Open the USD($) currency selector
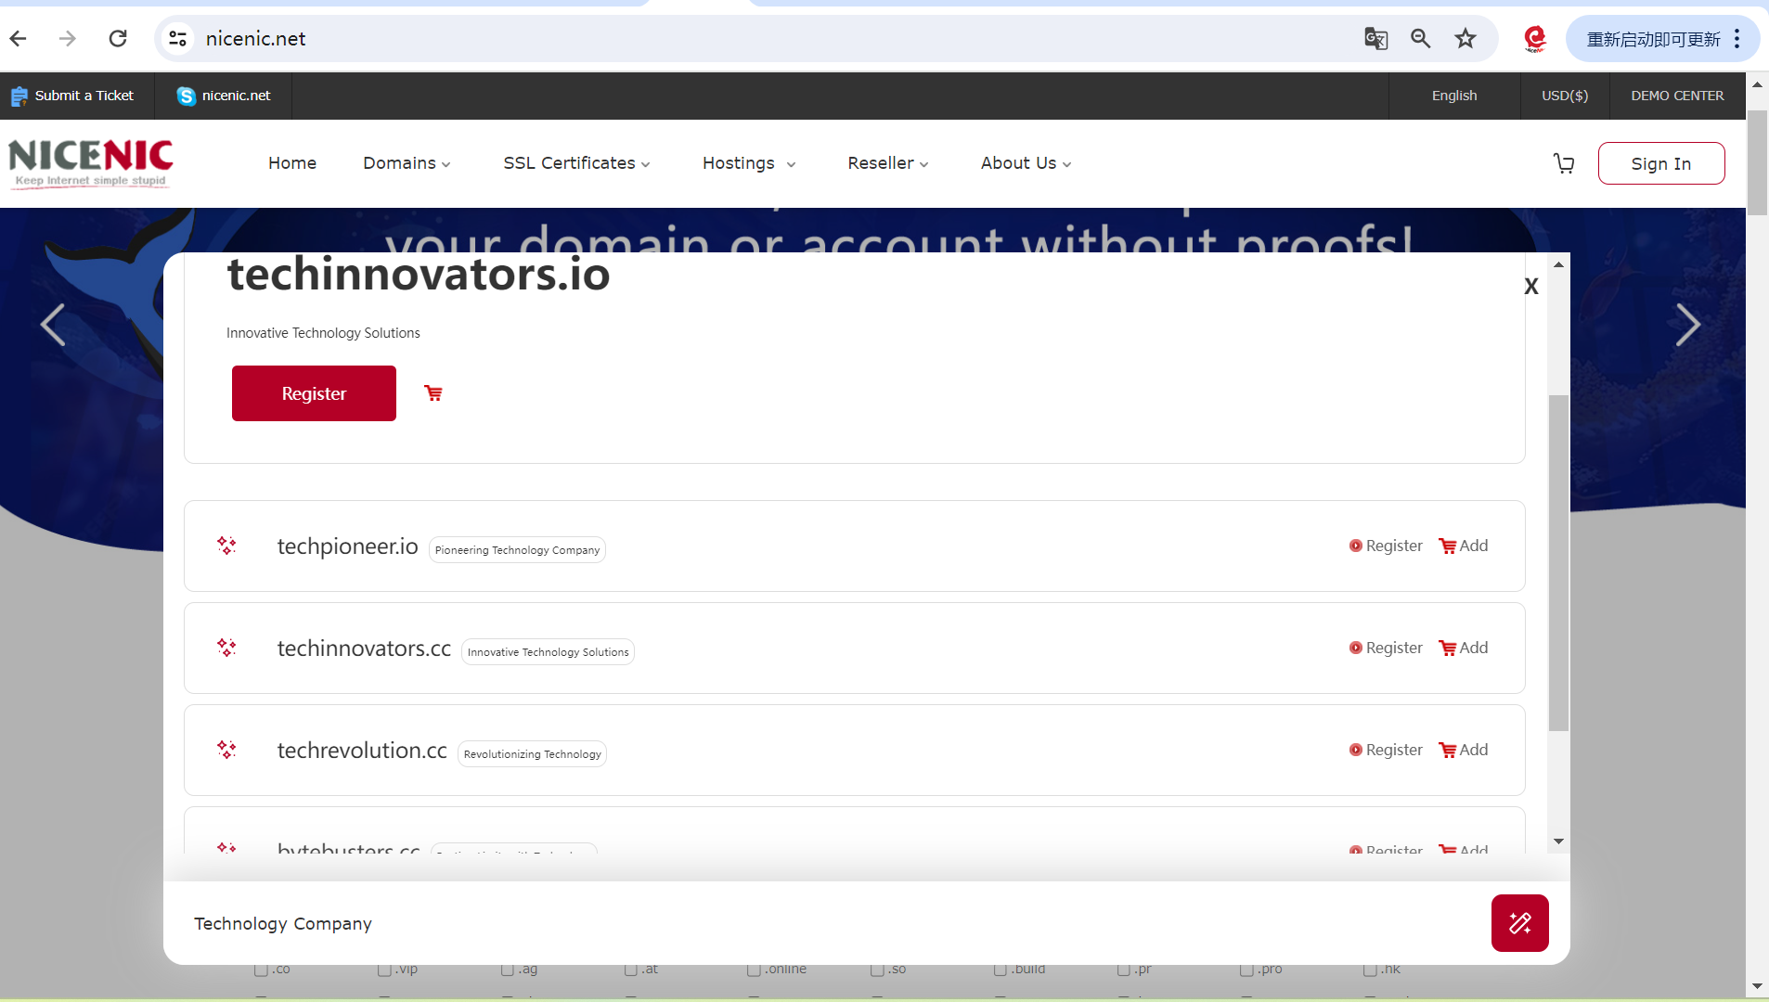This screenshot has height=1002, width=1769. [x=1565, y=96]
